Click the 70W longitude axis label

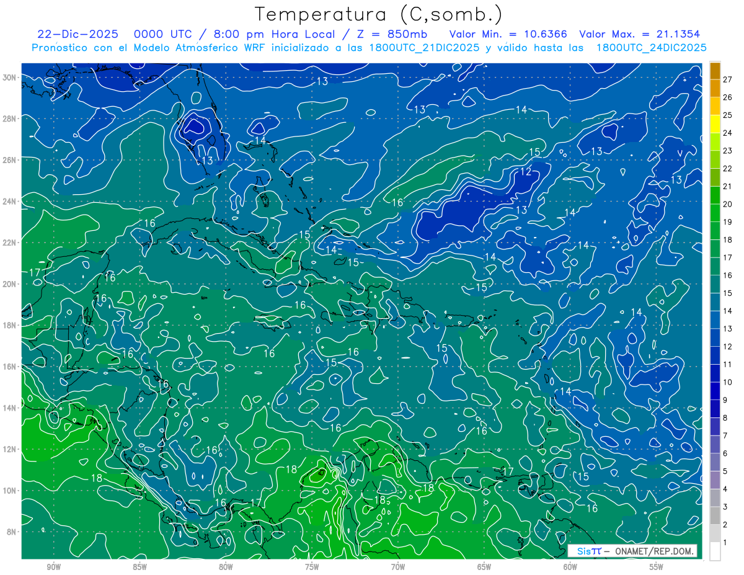click(x=398, y=568)
